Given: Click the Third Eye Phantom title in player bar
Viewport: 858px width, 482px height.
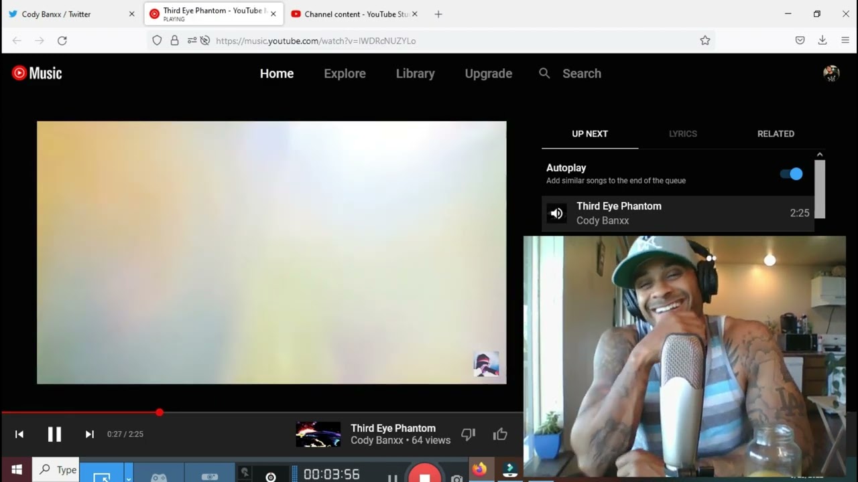Looking at the screenshot, I should (393, 428).
